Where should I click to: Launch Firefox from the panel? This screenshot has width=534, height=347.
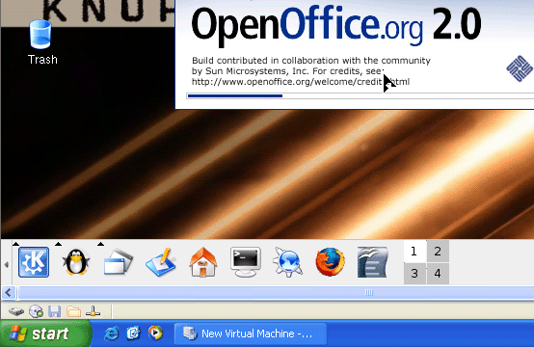[x=330, y=262]
